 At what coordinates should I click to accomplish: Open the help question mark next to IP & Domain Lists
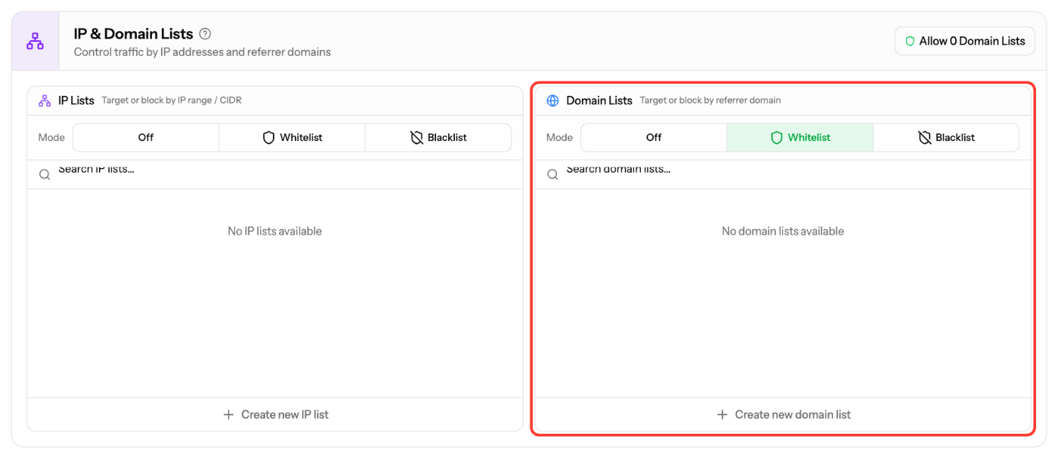coord(205,34)
